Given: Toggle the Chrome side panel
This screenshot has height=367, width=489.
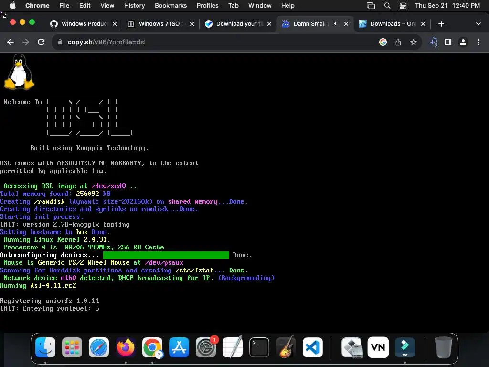Looking at the screenshot, I should point(448,42).
